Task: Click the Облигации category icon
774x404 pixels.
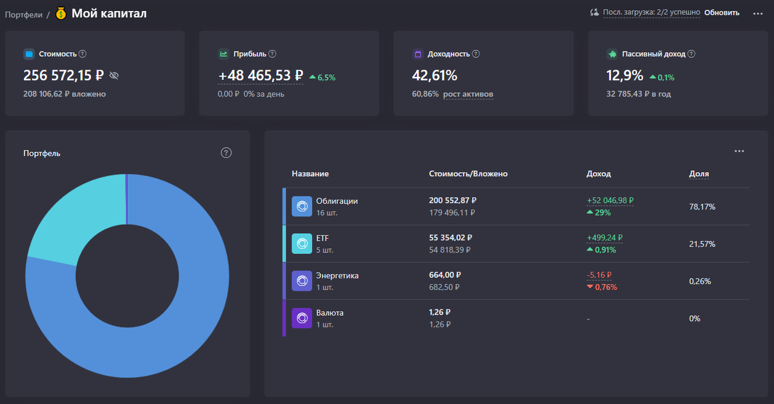Action: tap(302, 206)
